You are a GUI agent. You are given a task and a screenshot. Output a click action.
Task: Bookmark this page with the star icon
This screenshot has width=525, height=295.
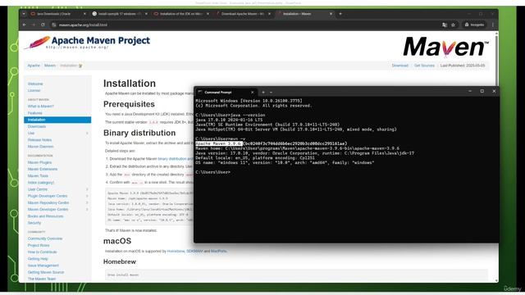(x=453, y=25)
